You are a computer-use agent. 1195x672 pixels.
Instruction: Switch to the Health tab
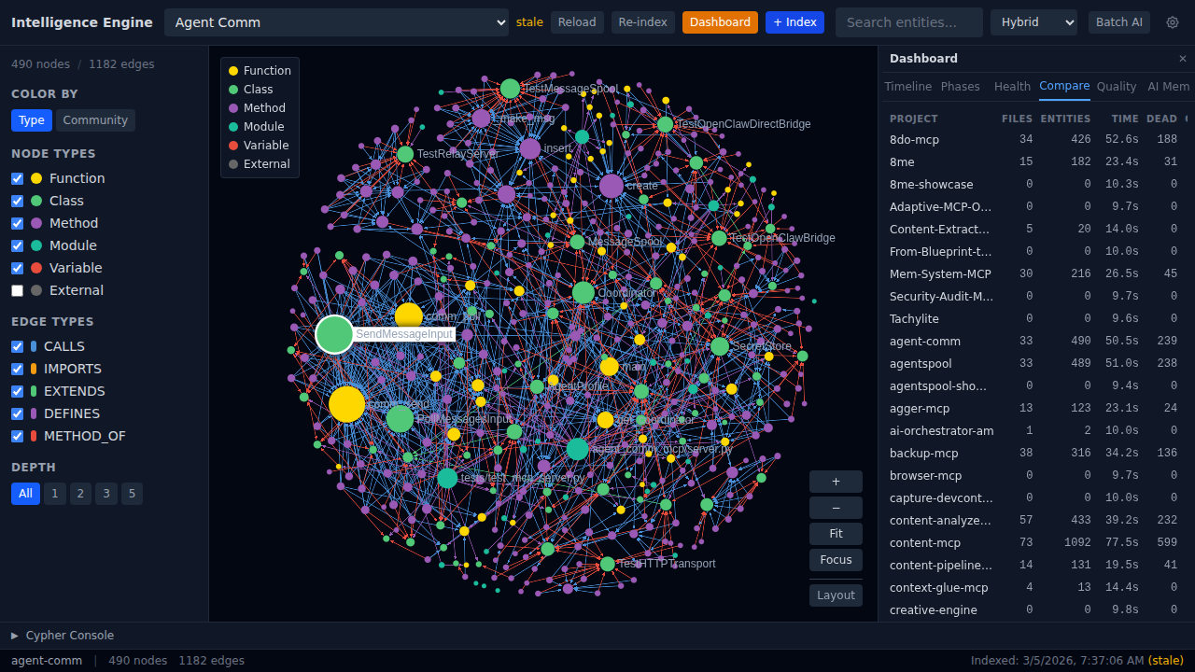[1012, 87]
